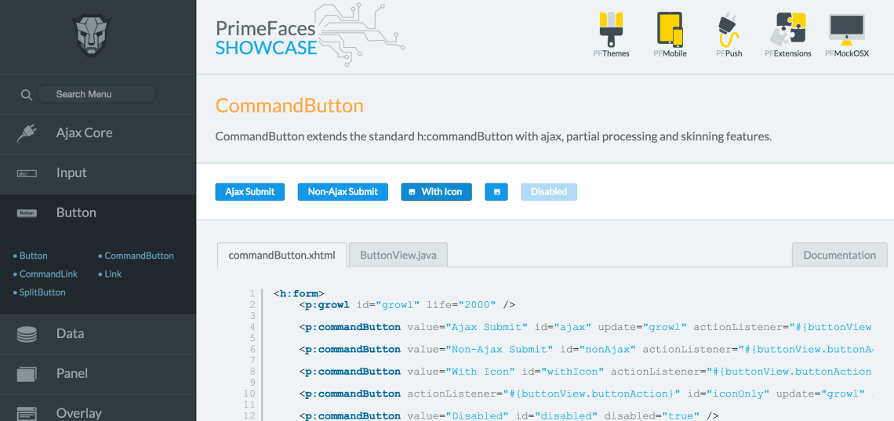Expand the Panel menu section
Image resolution: width=894 pixels, height=421 pixels.
pyautogui.click(x=72, y=374)
